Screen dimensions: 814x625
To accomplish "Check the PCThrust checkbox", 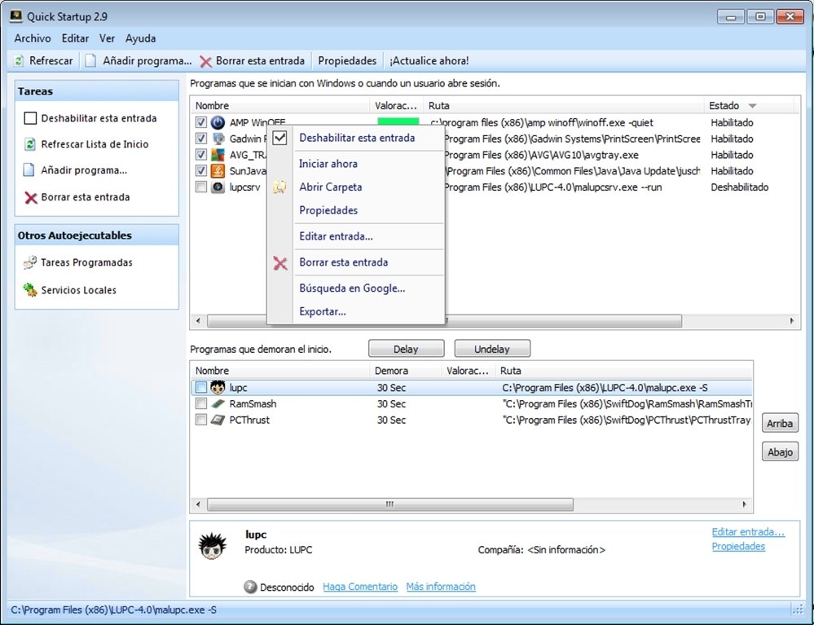I will pyautogui.click(x=201, y=420).
